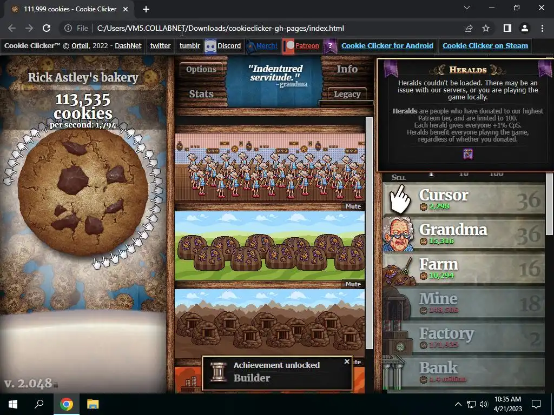Select the Mine building in store
554x415 pixels.
coord(464,303)
